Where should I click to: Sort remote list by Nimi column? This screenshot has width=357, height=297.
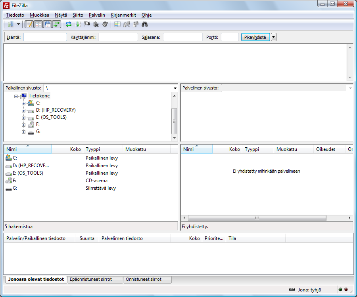tap(197, 149)
